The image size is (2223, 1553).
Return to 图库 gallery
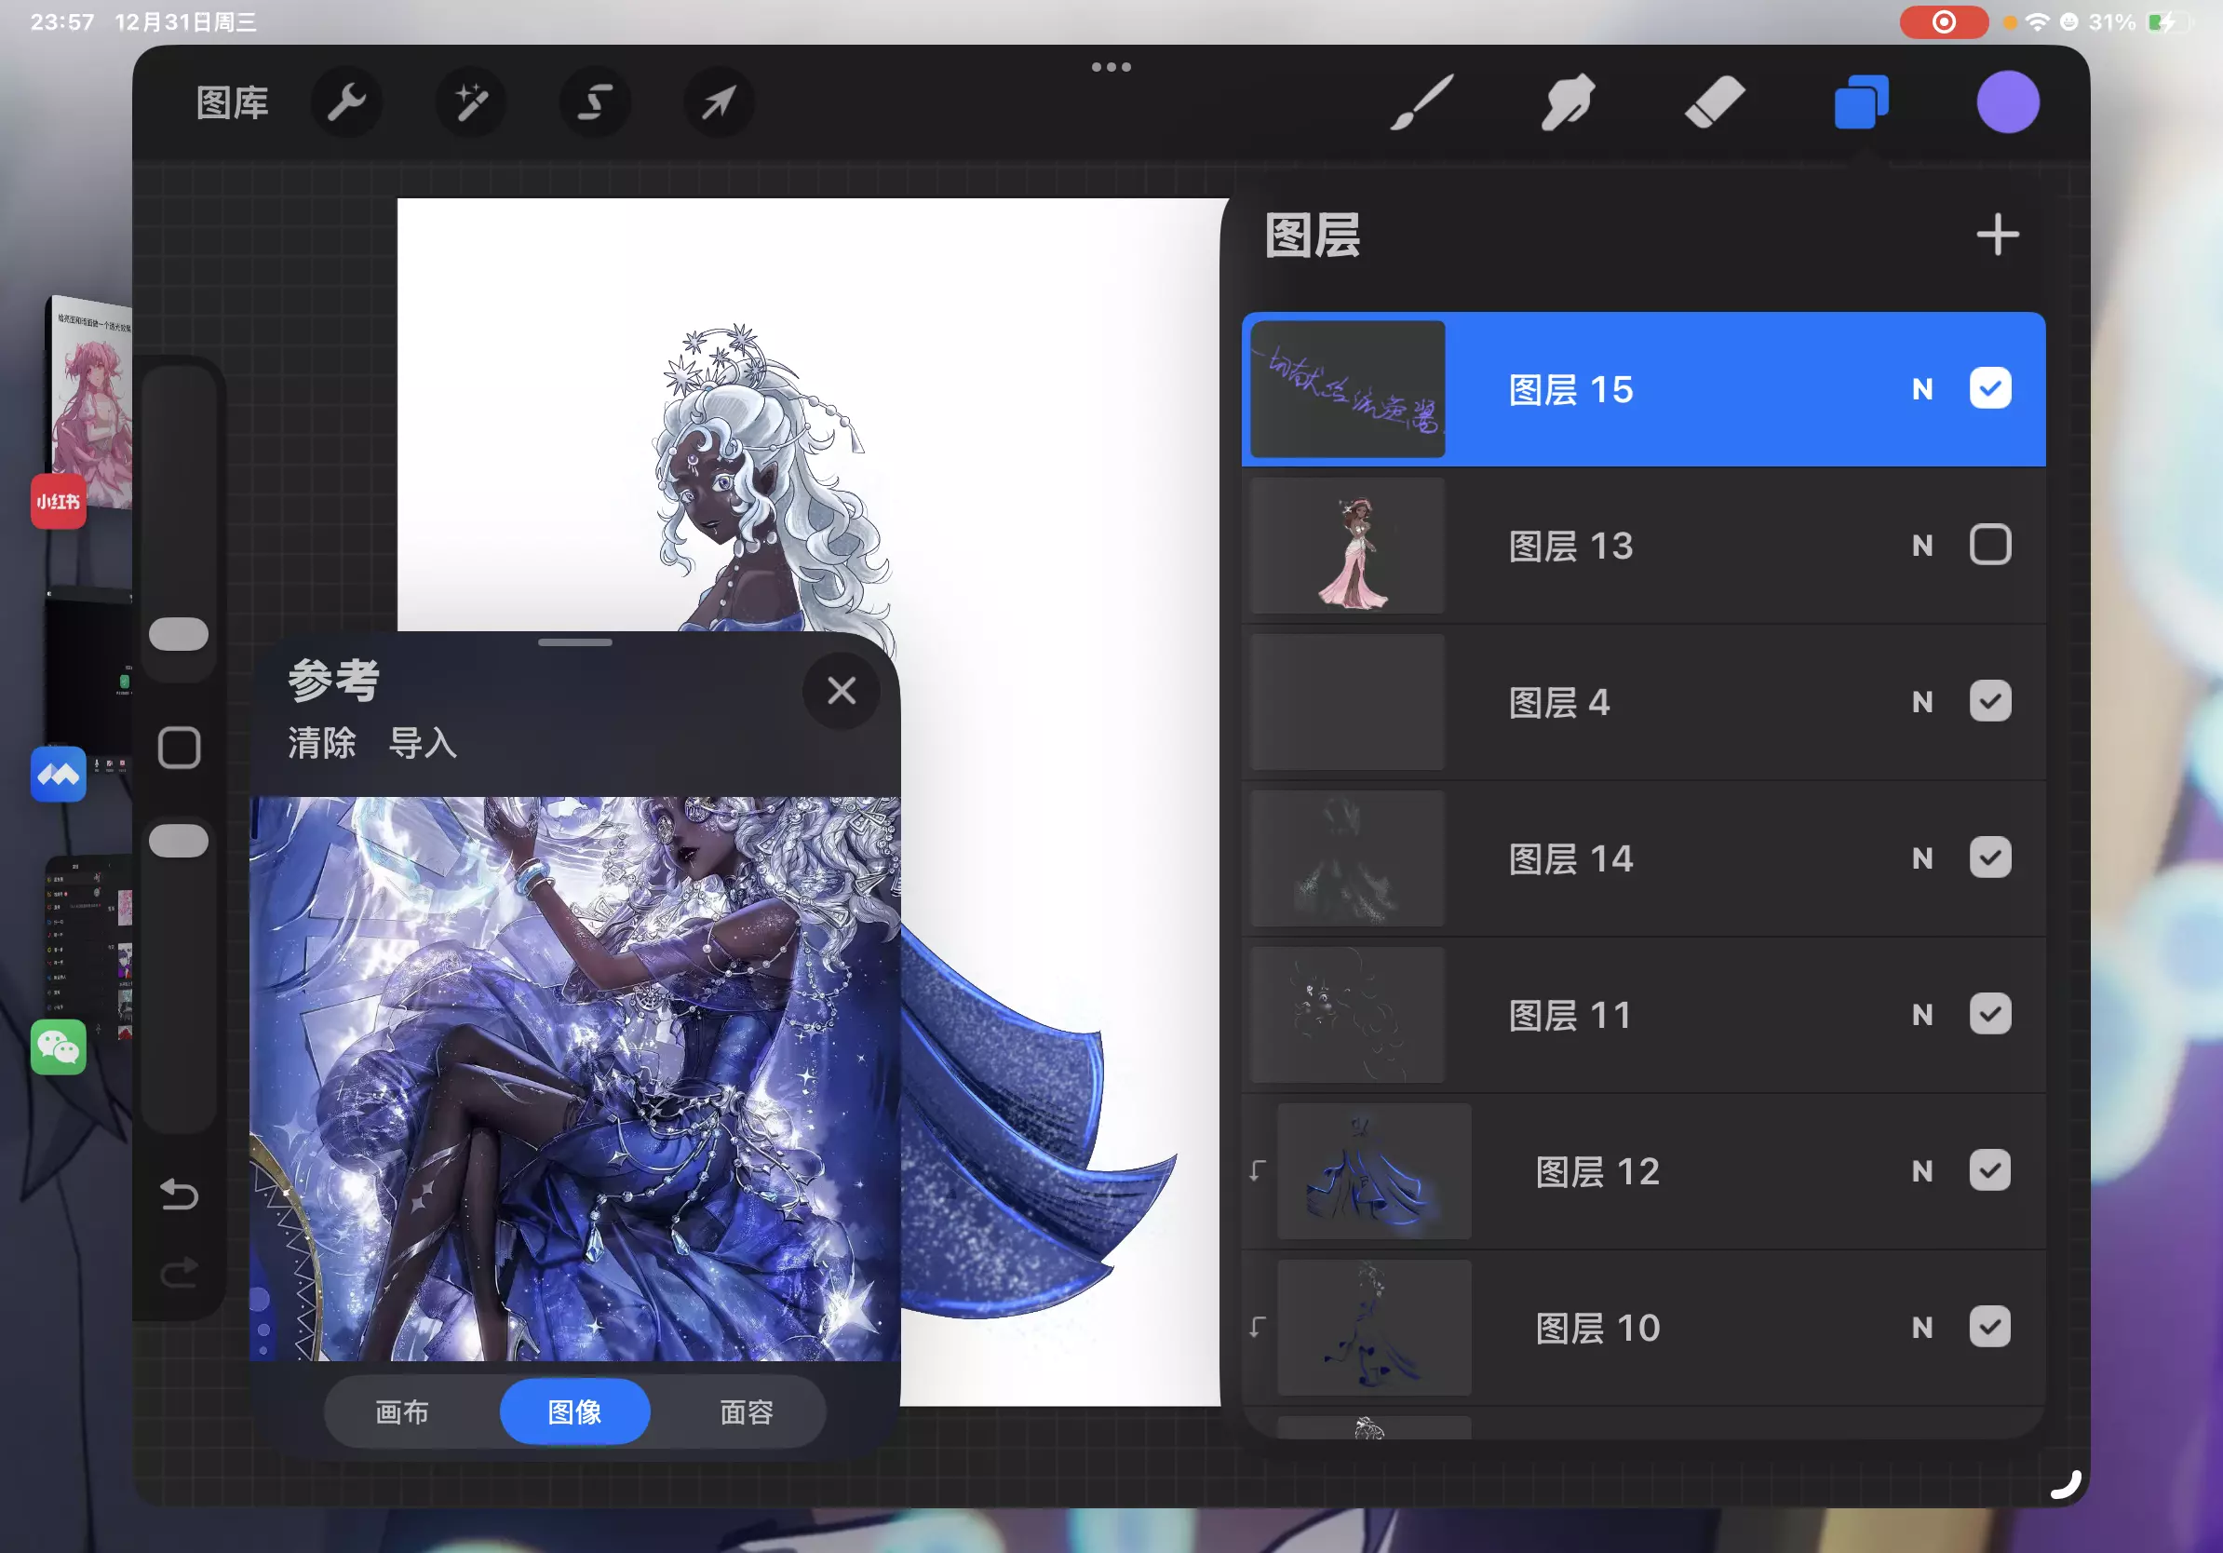click(x=233, y=101)
